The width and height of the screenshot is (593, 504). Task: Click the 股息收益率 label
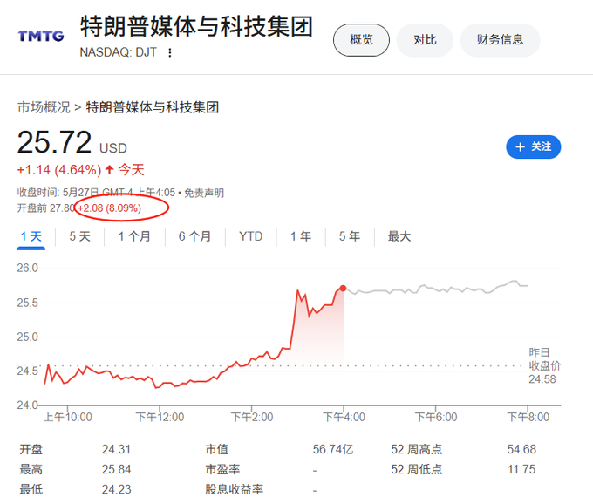click(x=234, y=490)
